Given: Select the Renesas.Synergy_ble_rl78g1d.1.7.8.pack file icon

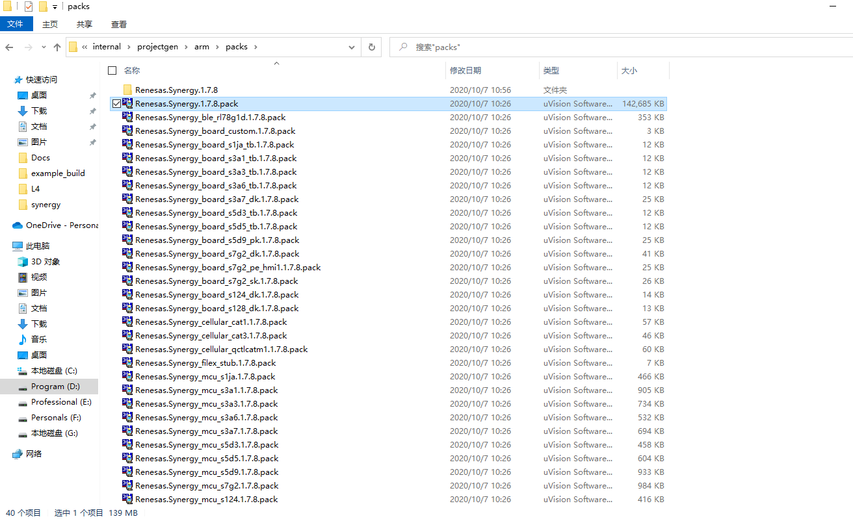Looking at the screenshot, I should [127, 118].
